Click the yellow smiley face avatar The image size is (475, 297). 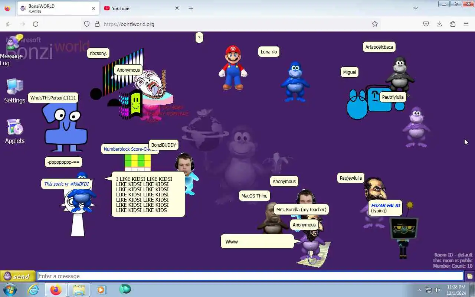pos(136,103)
